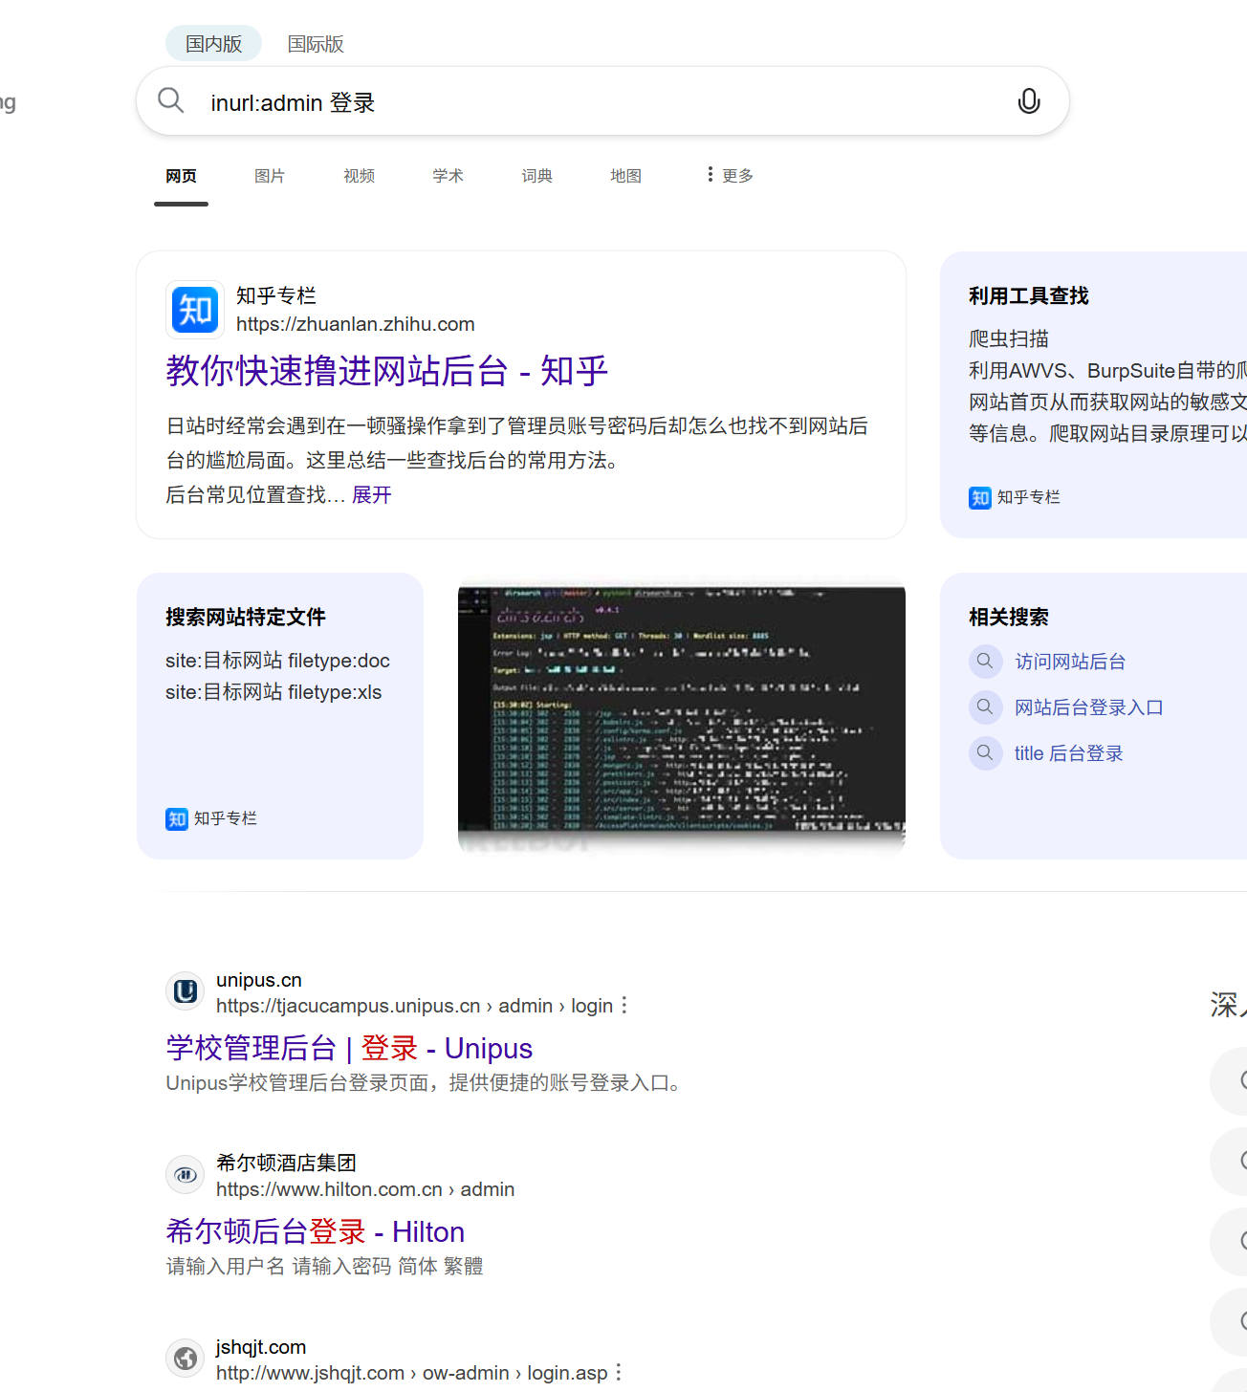Open the terminal screenshot thumbnail
Screen dimensions: 1247x1392
[x=682, y=716]
